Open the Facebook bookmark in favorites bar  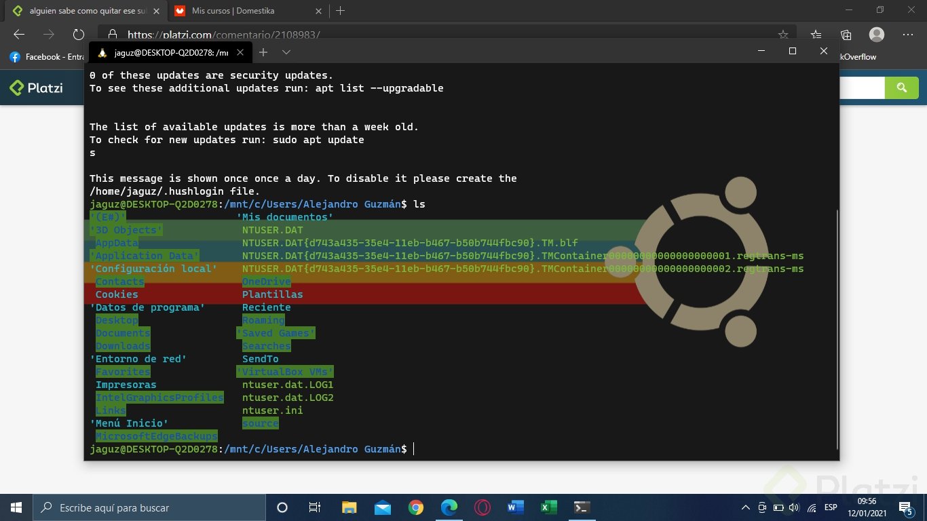pyautogui.click(x=46, y=57)
